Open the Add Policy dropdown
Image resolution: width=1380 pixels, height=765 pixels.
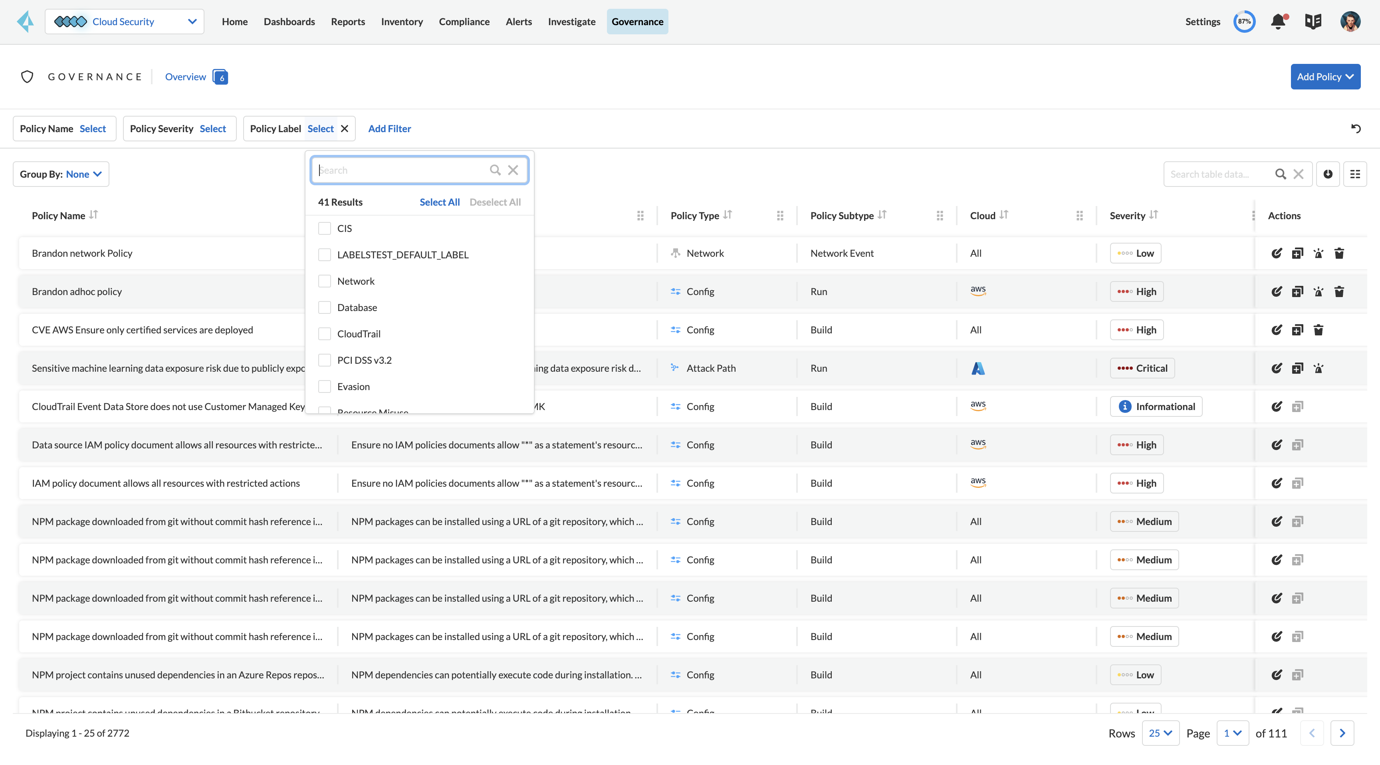[x=1325, y=77]
